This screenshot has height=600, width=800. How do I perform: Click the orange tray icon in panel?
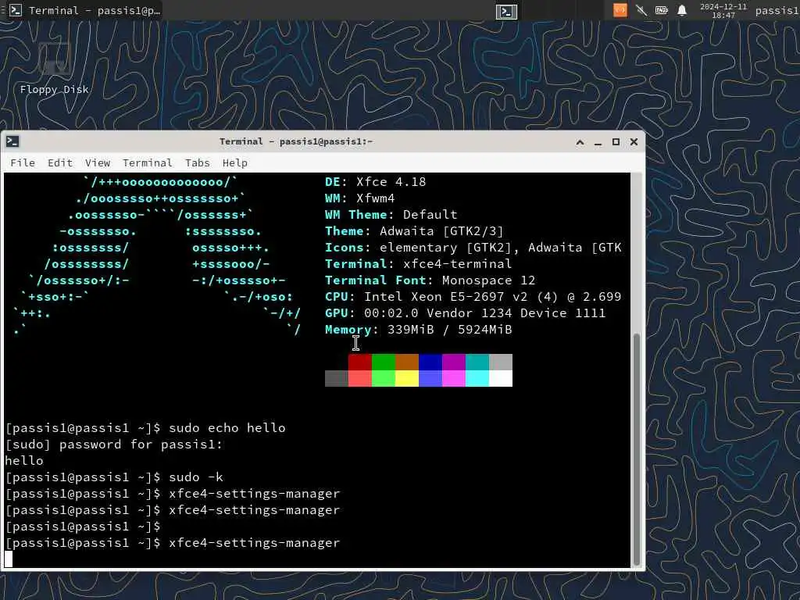point(620,10)
